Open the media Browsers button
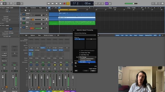165x92 pixels. 163,4
